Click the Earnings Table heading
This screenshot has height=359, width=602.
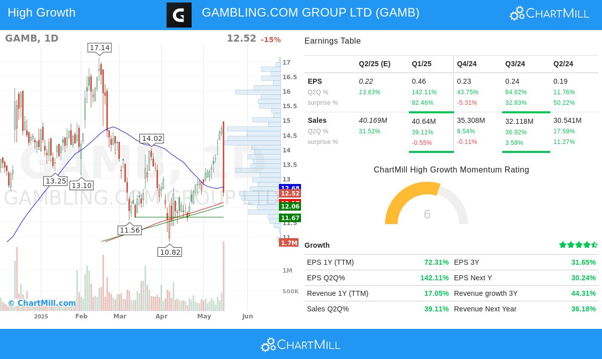click(x=333, y=41)
